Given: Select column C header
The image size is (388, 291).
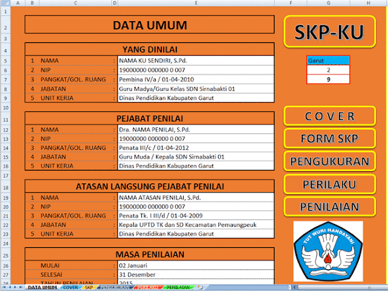Looking at the screenshot, I should click(x=76, y=3).
